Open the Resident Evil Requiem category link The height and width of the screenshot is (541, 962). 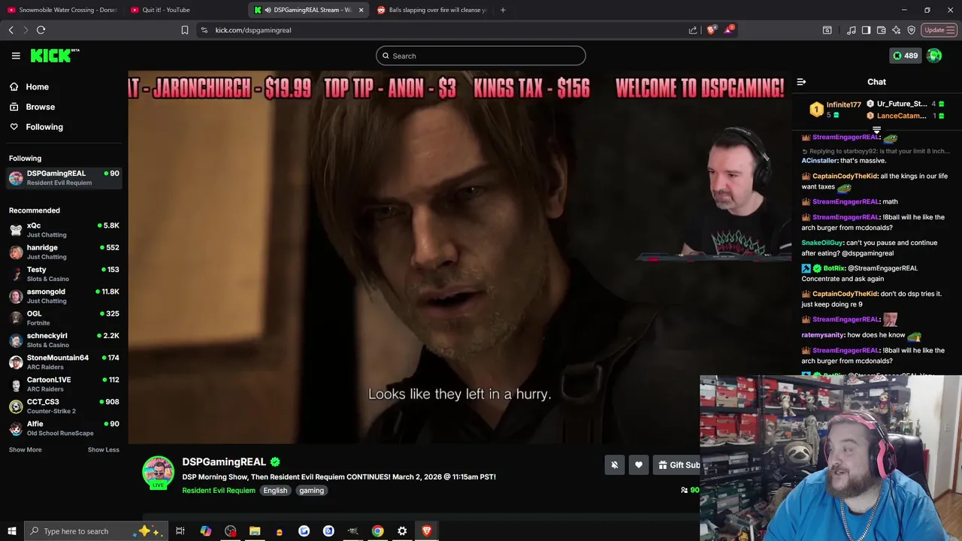pyautogui.click(x=219, y=491)
